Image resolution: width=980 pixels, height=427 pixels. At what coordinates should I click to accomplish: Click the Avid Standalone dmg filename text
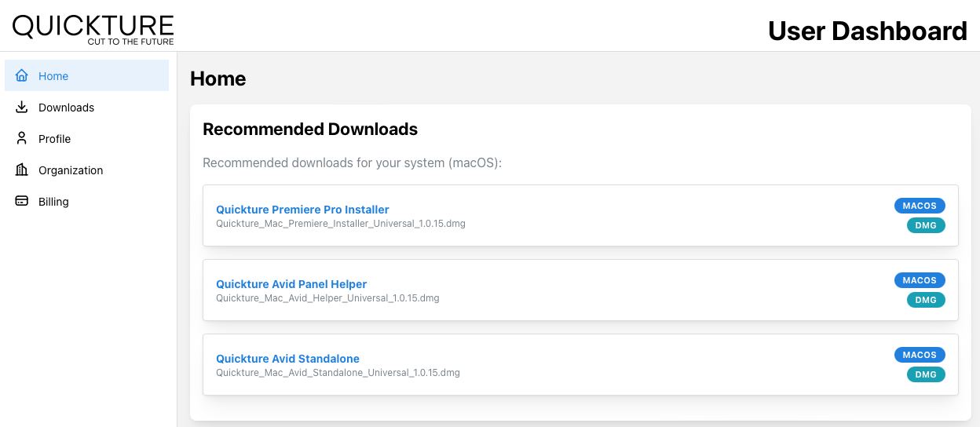coord(338,373)
